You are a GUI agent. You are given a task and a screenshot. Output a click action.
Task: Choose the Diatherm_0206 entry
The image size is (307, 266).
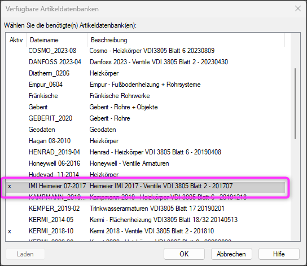coord(145,73)
